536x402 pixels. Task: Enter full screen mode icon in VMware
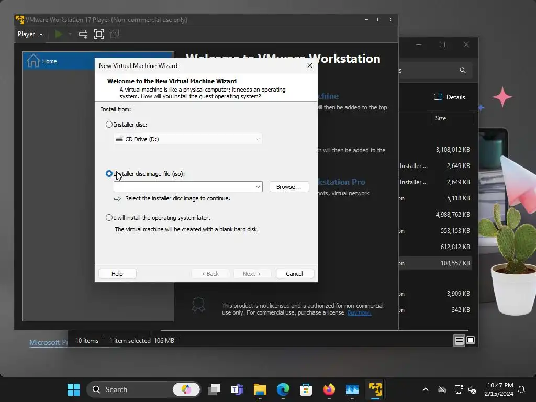click(99, 34)
